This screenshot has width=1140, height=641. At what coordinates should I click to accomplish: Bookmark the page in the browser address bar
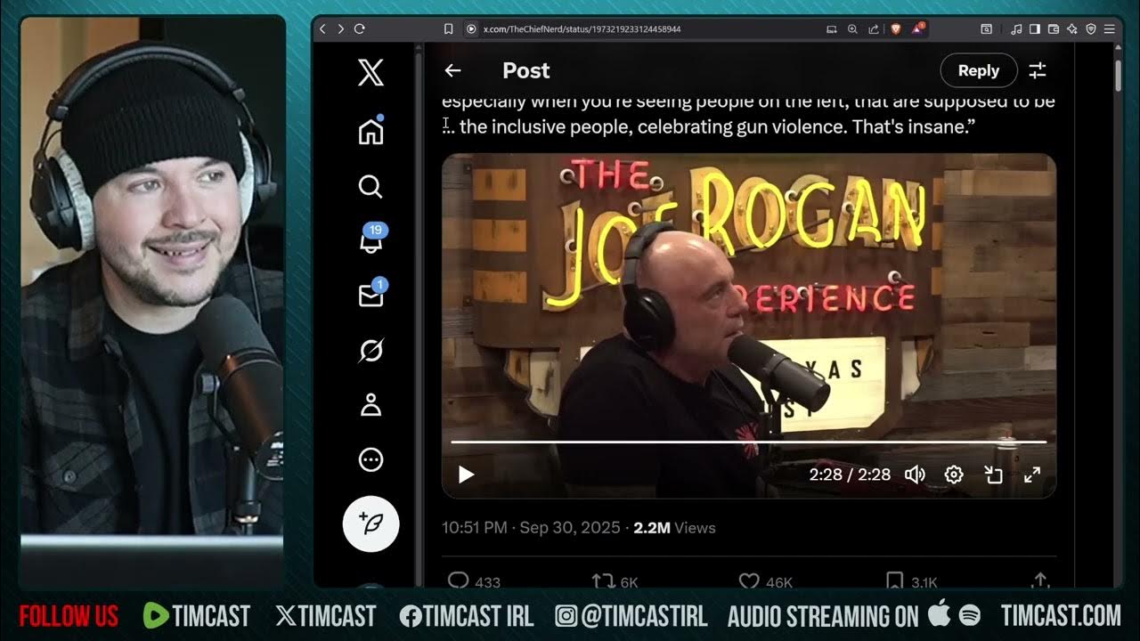click(x=449, y=28)
